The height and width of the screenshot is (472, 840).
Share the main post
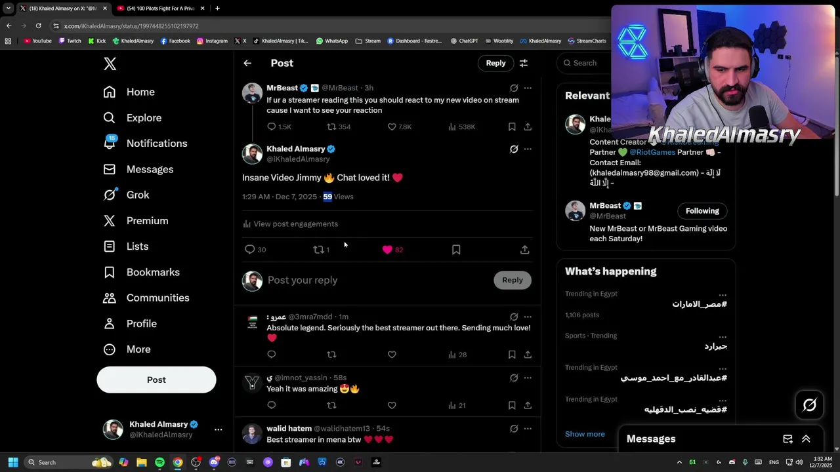[x=524, y=250]
